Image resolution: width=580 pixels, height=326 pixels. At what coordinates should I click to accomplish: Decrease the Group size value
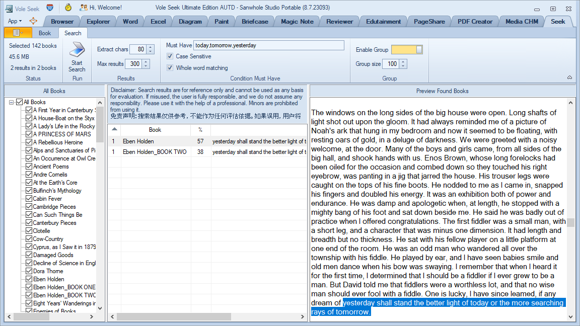tap(403, 66)
